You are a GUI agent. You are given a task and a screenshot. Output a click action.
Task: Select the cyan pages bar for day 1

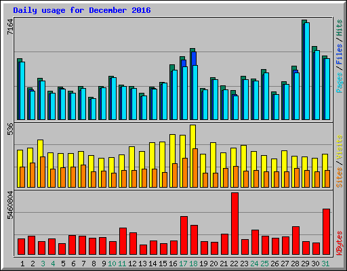tap(22, 91)
